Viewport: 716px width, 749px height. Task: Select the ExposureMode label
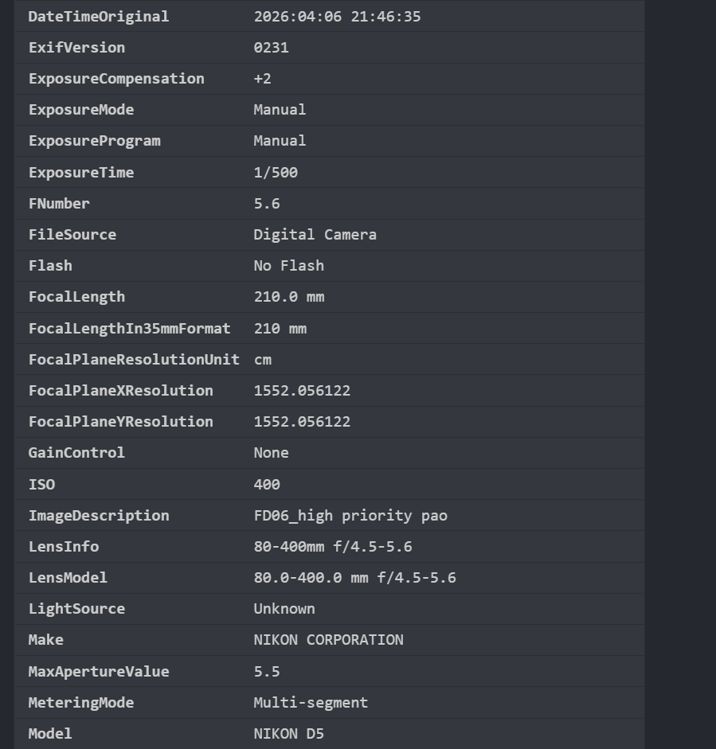point(80,110)
